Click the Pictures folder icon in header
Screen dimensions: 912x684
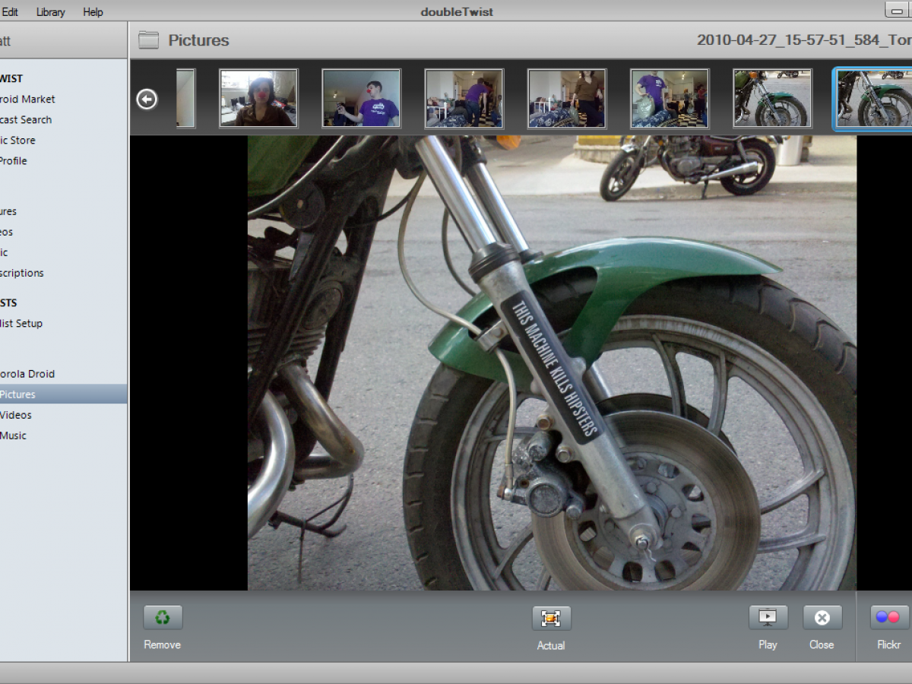click(x=148, y=40)
